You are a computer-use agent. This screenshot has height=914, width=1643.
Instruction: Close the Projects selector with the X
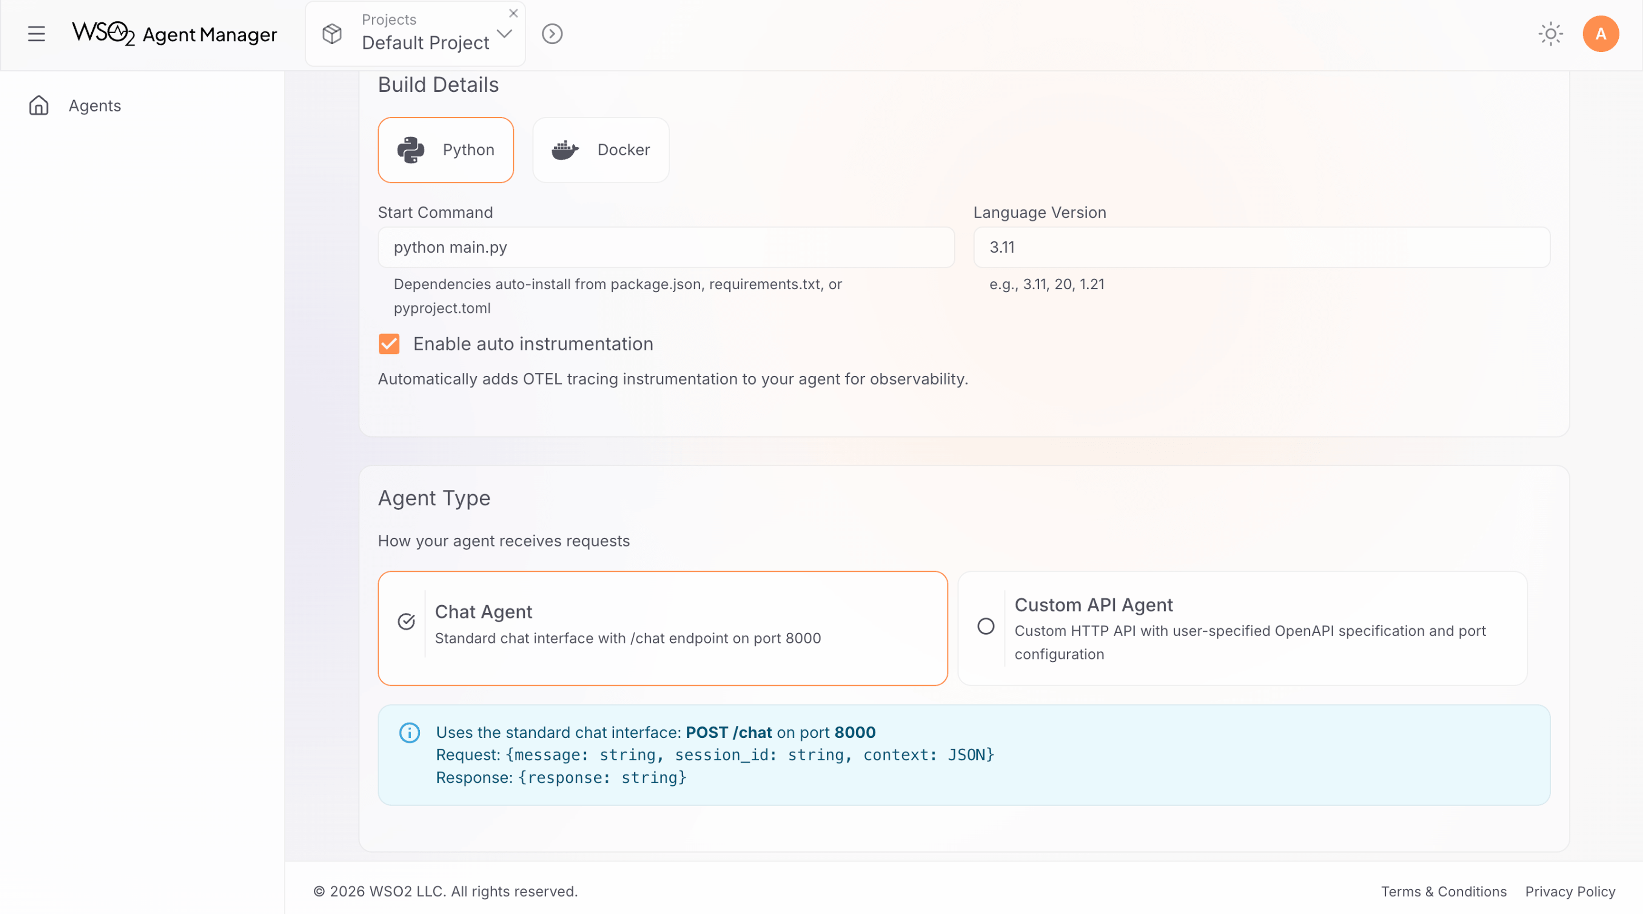(x=513, y=13)
